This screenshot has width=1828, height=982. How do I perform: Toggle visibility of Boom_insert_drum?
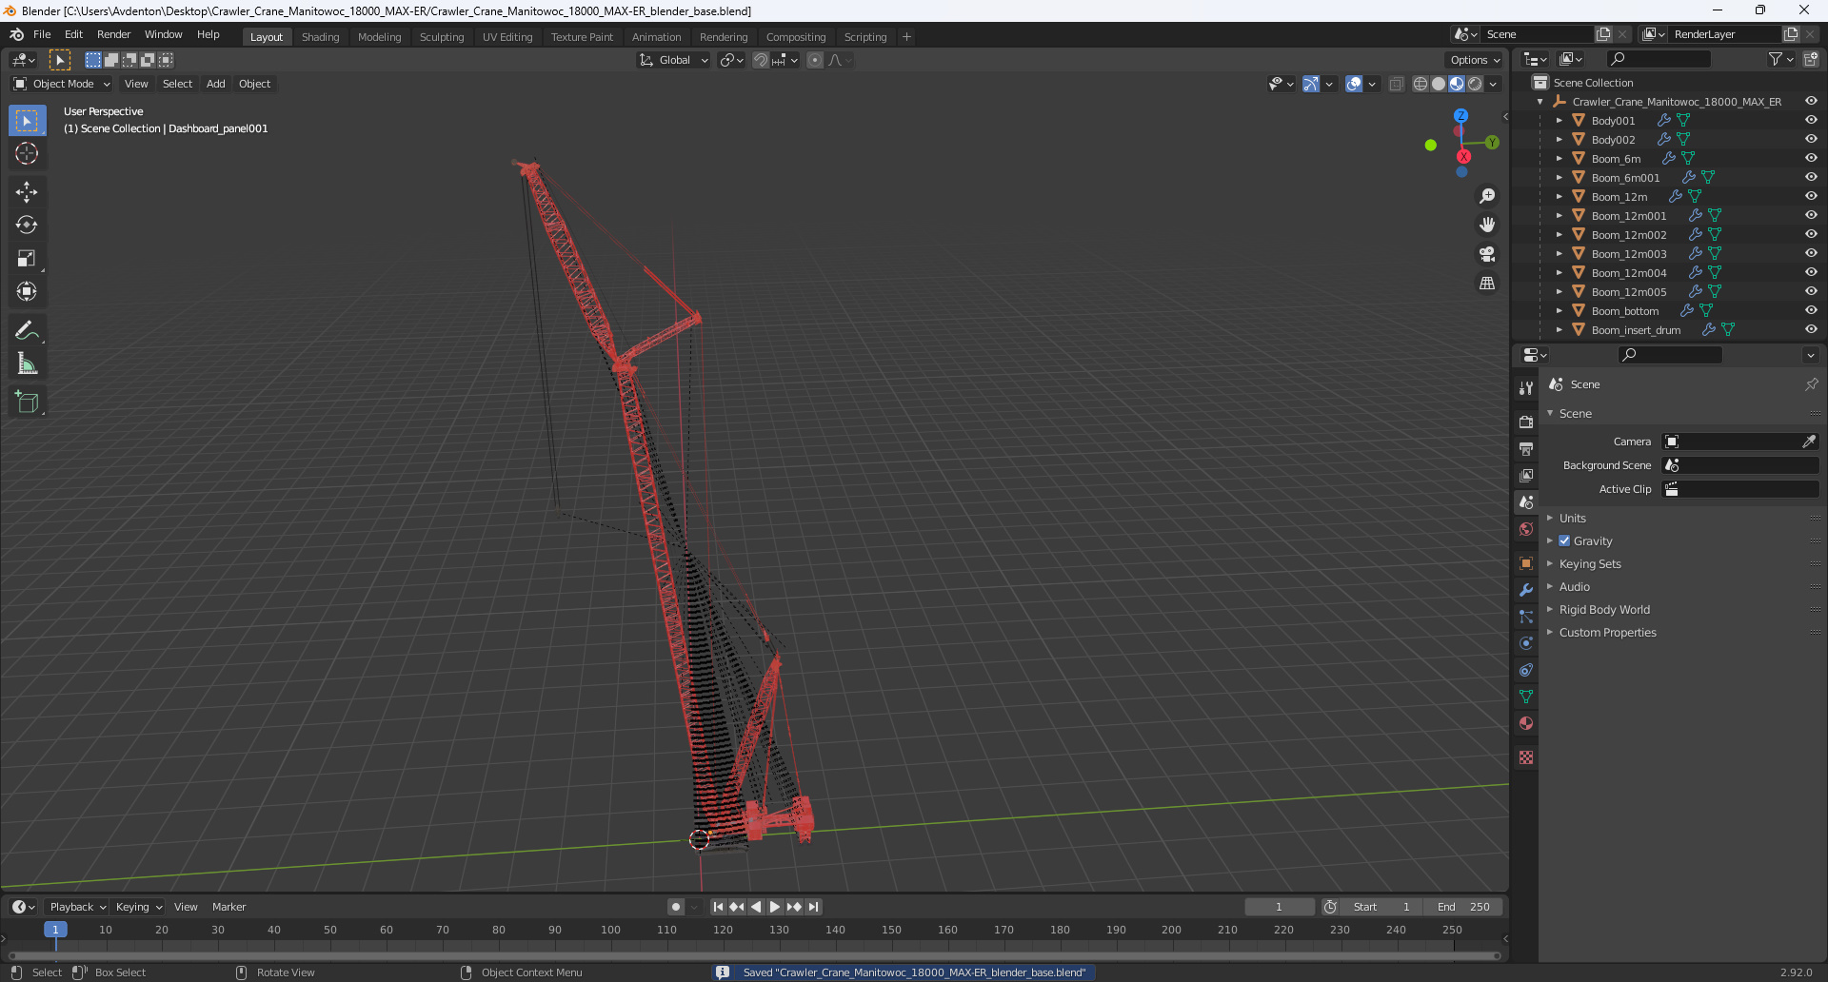pyautogui.click(x=1811, y=330)
